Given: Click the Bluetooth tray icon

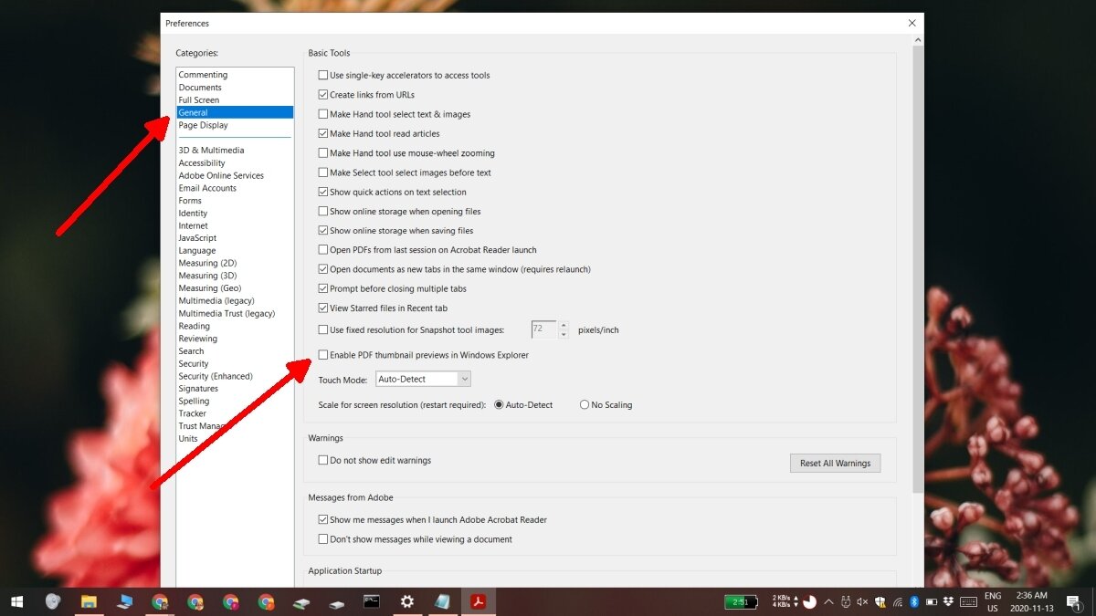Looking at the screenshot, I should pos(914,601).
